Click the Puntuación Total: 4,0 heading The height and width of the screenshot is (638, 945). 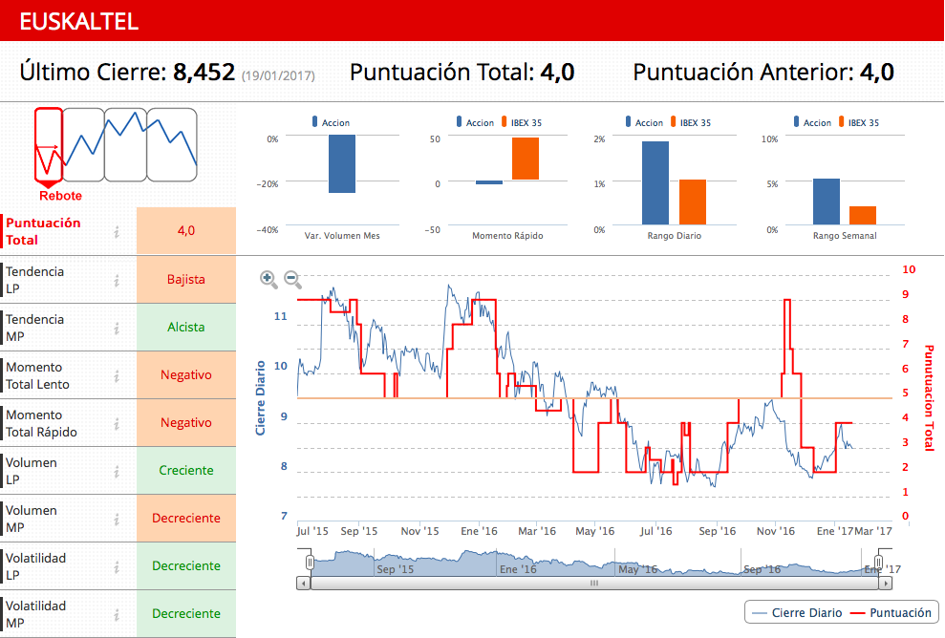point(462,73)
